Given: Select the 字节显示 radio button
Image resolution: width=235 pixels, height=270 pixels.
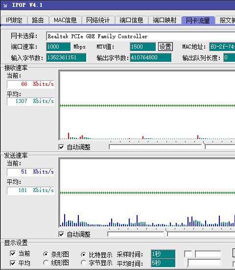Looking at the screenshot, I should 83,263.
